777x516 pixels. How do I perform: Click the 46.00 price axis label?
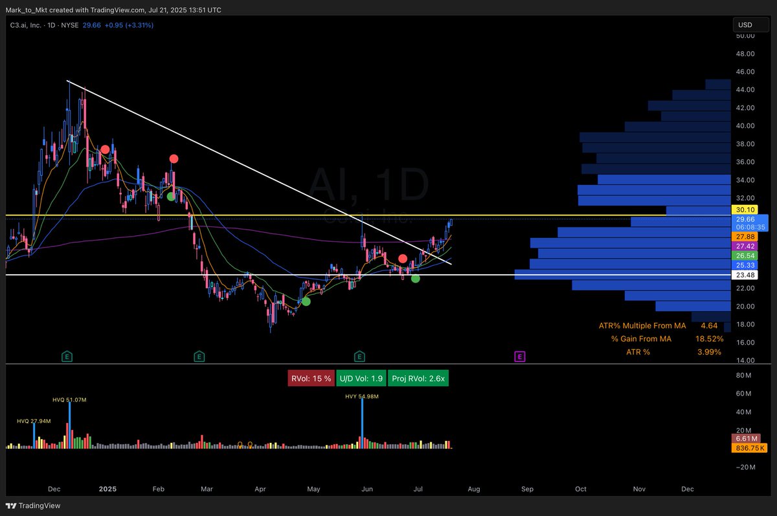pyautogui.click(x=745, y=72)
